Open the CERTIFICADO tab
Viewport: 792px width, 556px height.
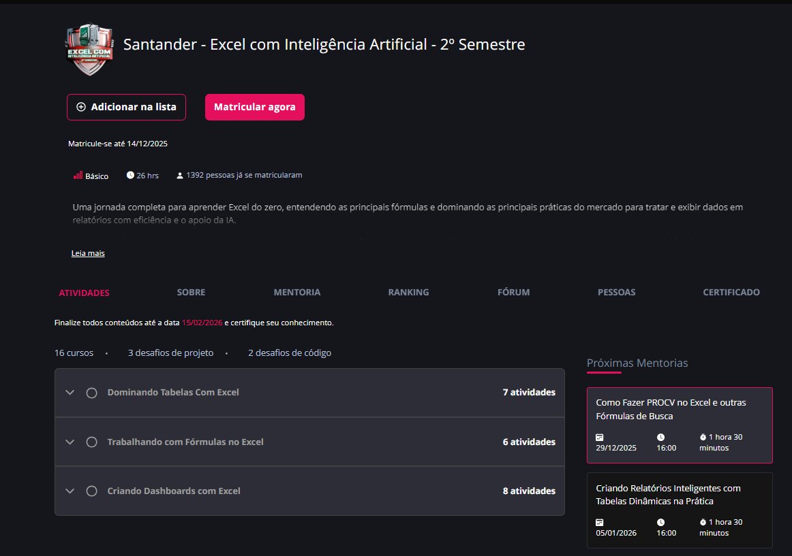pos(731,292)
